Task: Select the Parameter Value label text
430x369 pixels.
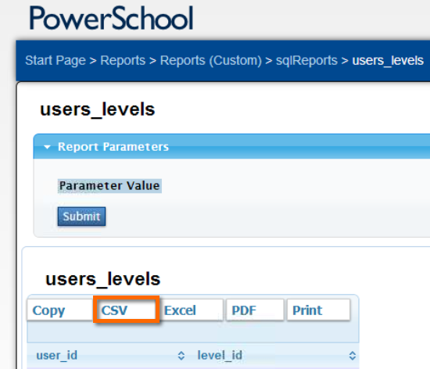Action: [x=109, y=186]
